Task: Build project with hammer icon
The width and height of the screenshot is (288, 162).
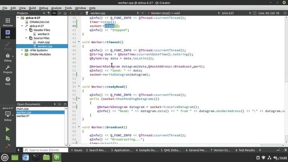Action: (8, 146)
